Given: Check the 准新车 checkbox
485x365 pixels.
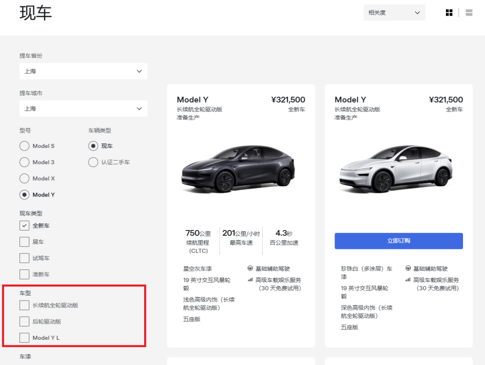Looking at the screenshot, I should [24, 274].
